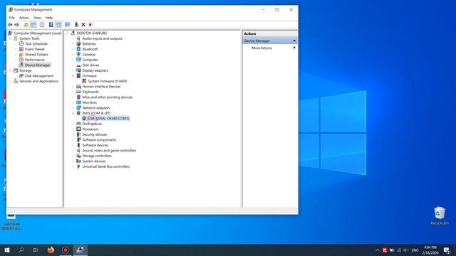The image size is (456, 256).
Task: Collapse the Firmware category
Action: (x=73, y=76)
